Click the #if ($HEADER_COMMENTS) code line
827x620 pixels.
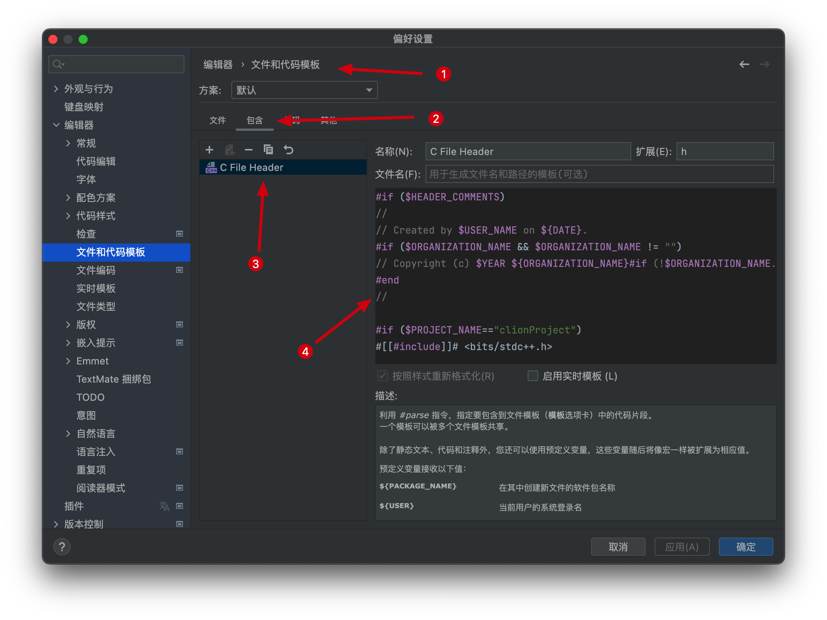click(x=440, y=197)
